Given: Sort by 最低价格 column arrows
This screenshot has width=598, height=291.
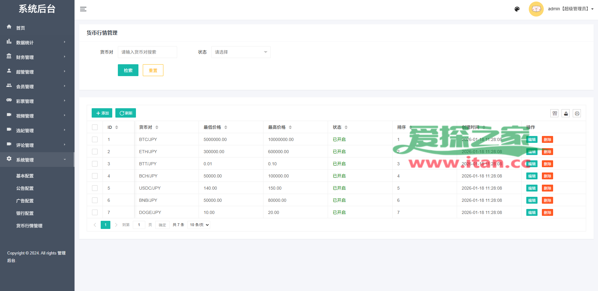Looking at the screenshot, I should click(226, 127).
